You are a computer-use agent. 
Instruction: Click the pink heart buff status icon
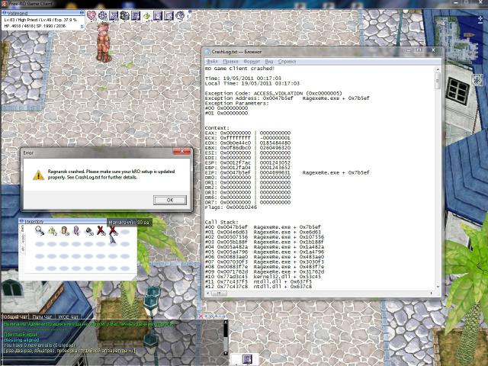pos(91,15)
